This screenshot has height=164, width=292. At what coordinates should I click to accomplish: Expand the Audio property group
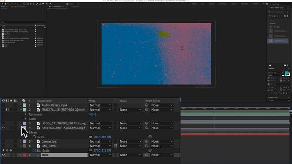(25, 119)
